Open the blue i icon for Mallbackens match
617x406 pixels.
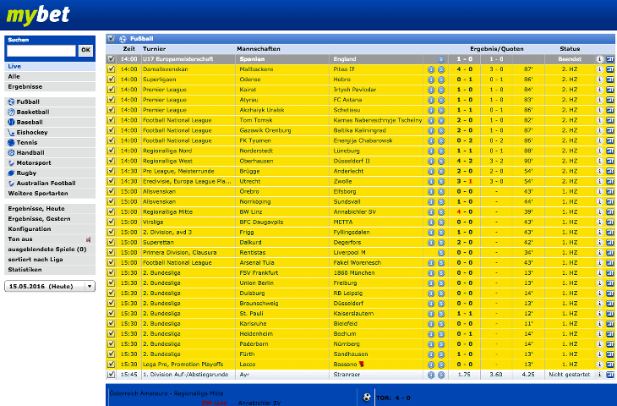[431, 69]
